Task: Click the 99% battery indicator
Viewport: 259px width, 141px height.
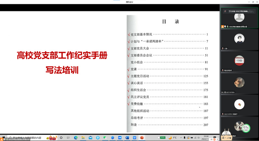Action: point(162,137)
